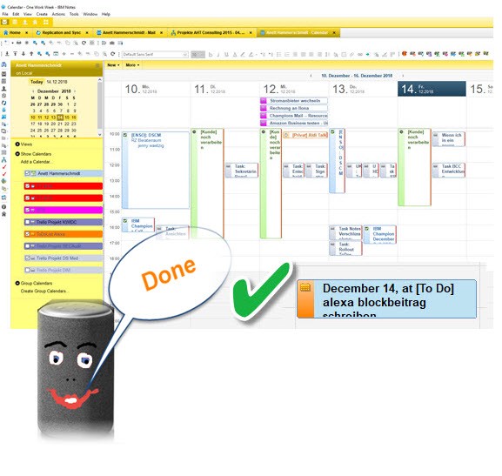Go to the next week with the right arrow
This screenshot has height=476, width=502.
403,76
